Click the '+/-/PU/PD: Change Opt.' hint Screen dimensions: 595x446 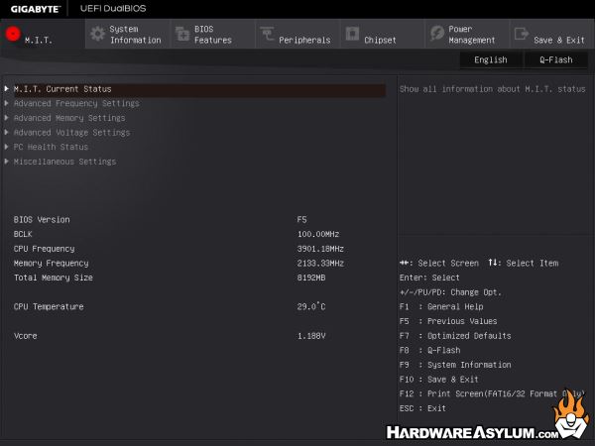[x=450, y=292]
